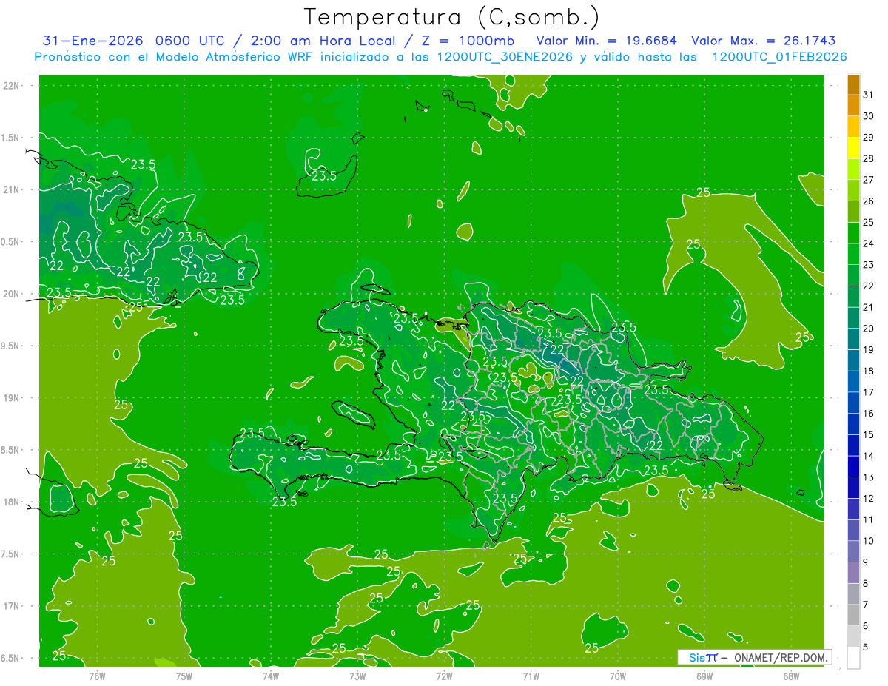Click the 74W longitude axis label
Viewport: 888px width, 686px height.
click(271, 676)
